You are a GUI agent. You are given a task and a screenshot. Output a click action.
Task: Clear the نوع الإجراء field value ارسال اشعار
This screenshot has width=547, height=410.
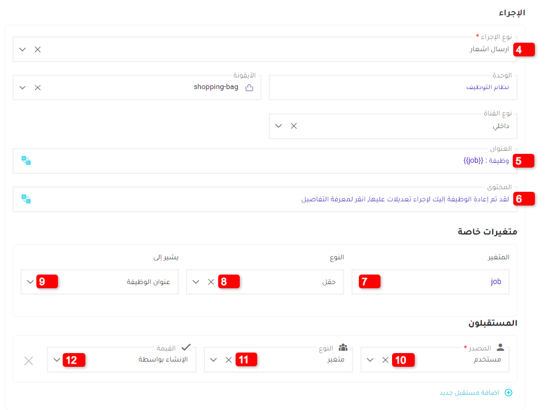pyautogui.click(x=37, y=49)
